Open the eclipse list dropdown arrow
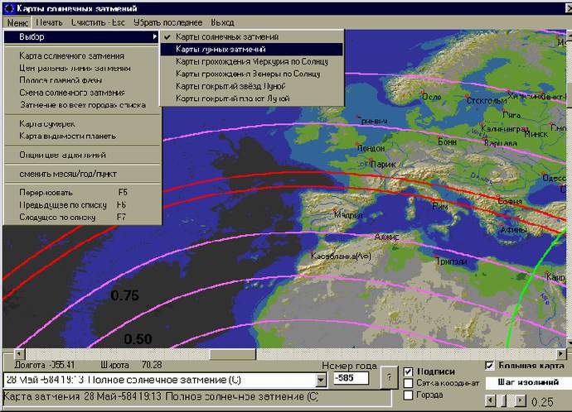The height and width of the screenshot is (412, 572). click(x=320, y=381)
